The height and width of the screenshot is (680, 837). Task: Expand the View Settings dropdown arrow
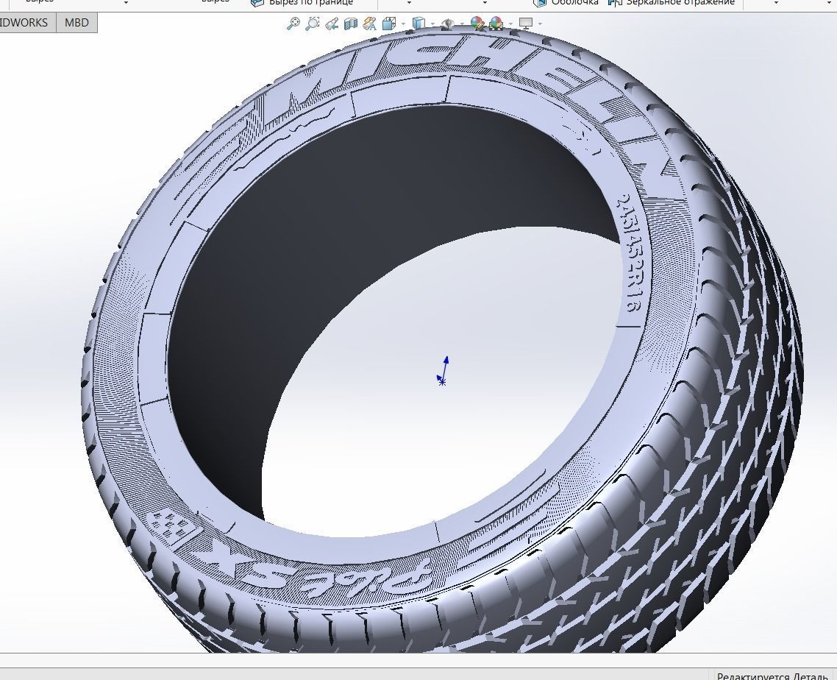coord(540,24)
